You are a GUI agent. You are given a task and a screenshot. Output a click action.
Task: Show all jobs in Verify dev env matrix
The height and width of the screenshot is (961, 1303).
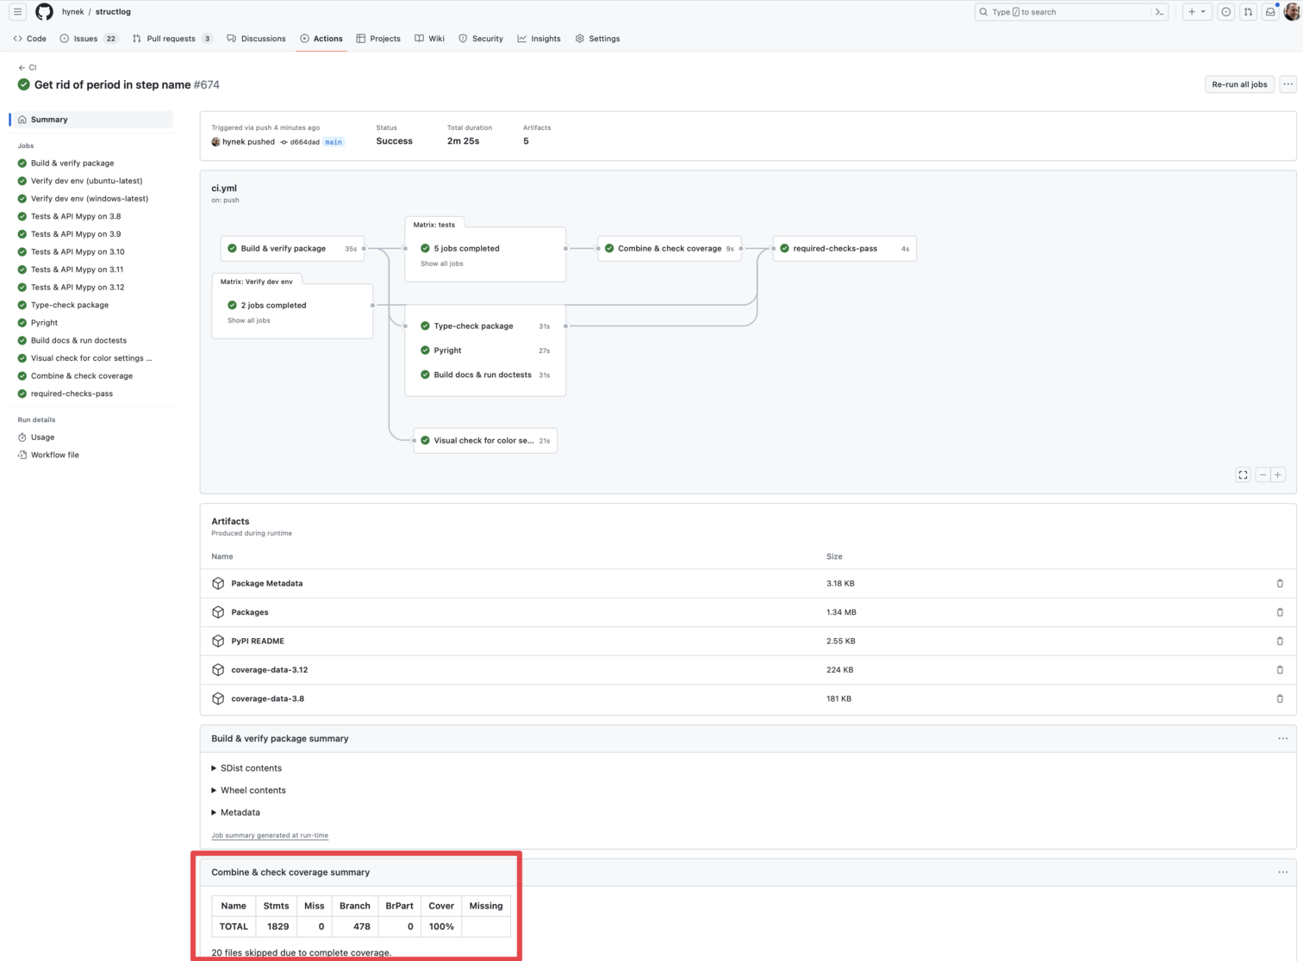(248, 320)
